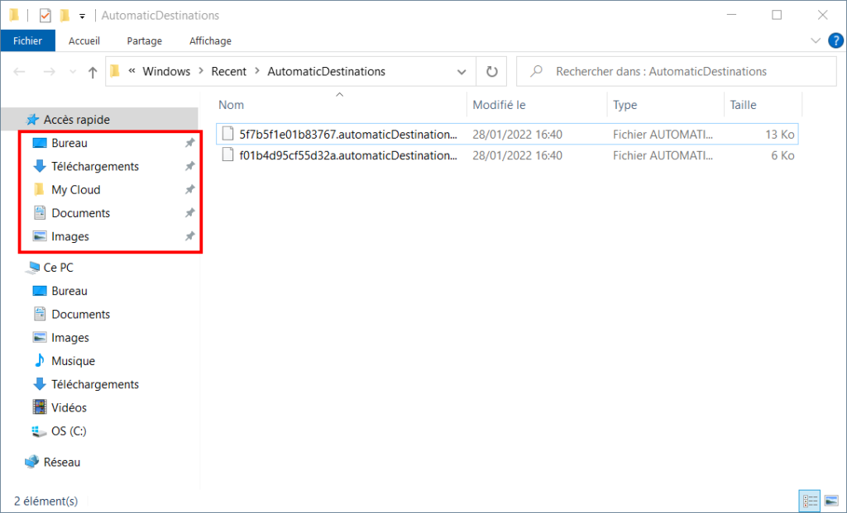
Task: Open the Musique folder
Action: point(73,361)
